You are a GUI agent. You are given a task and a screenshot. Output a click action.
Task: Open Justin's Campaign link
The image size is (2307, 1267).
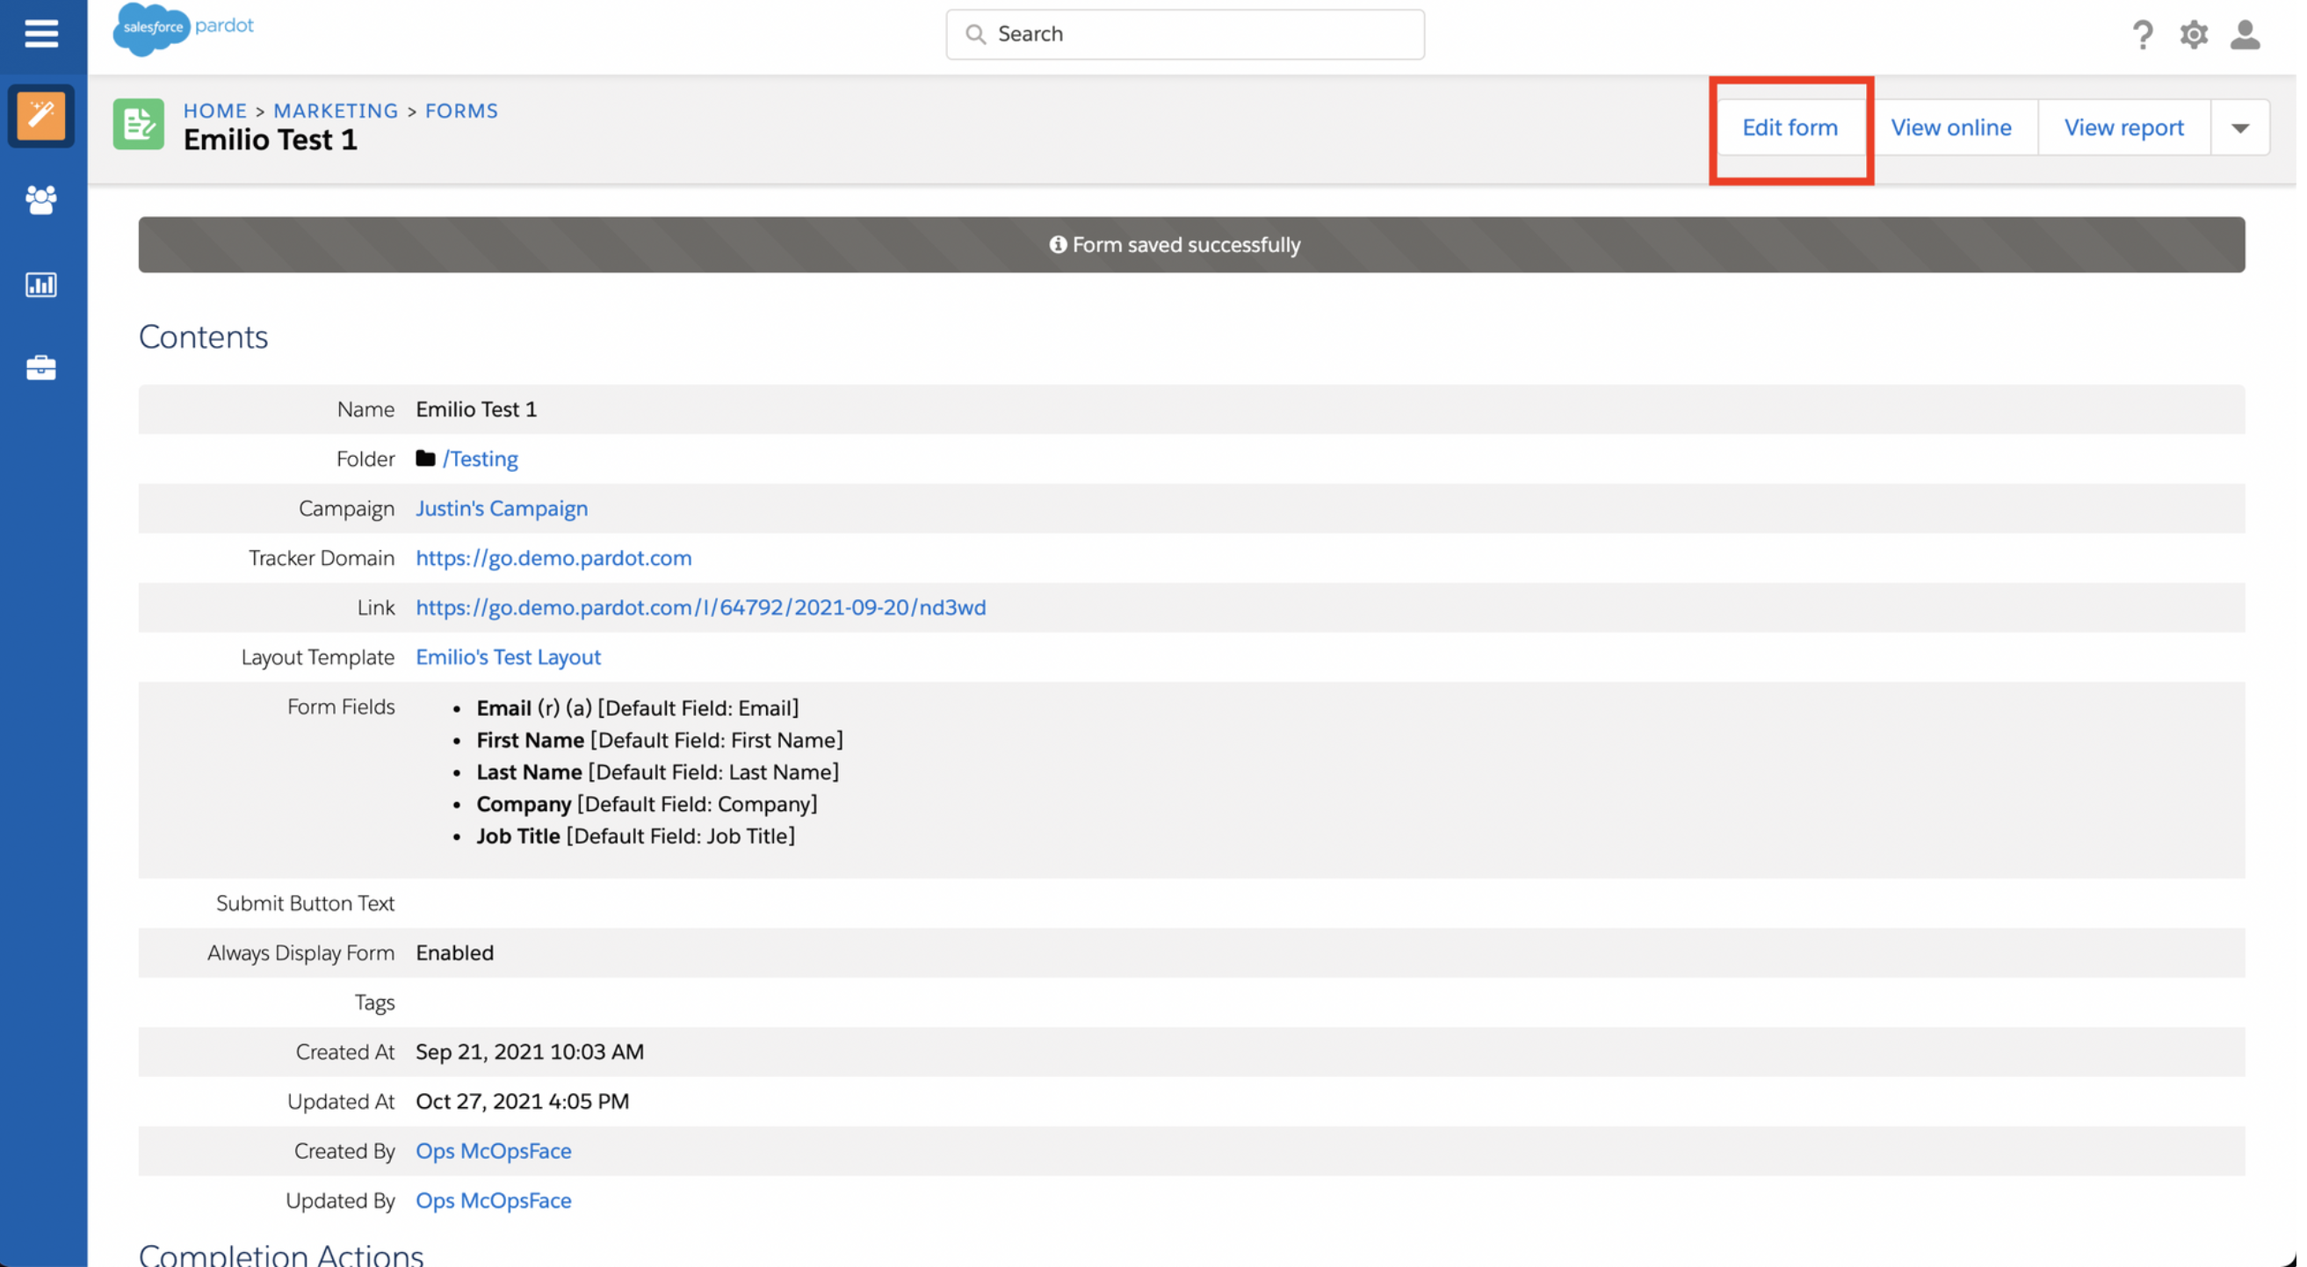pos(502,508)
